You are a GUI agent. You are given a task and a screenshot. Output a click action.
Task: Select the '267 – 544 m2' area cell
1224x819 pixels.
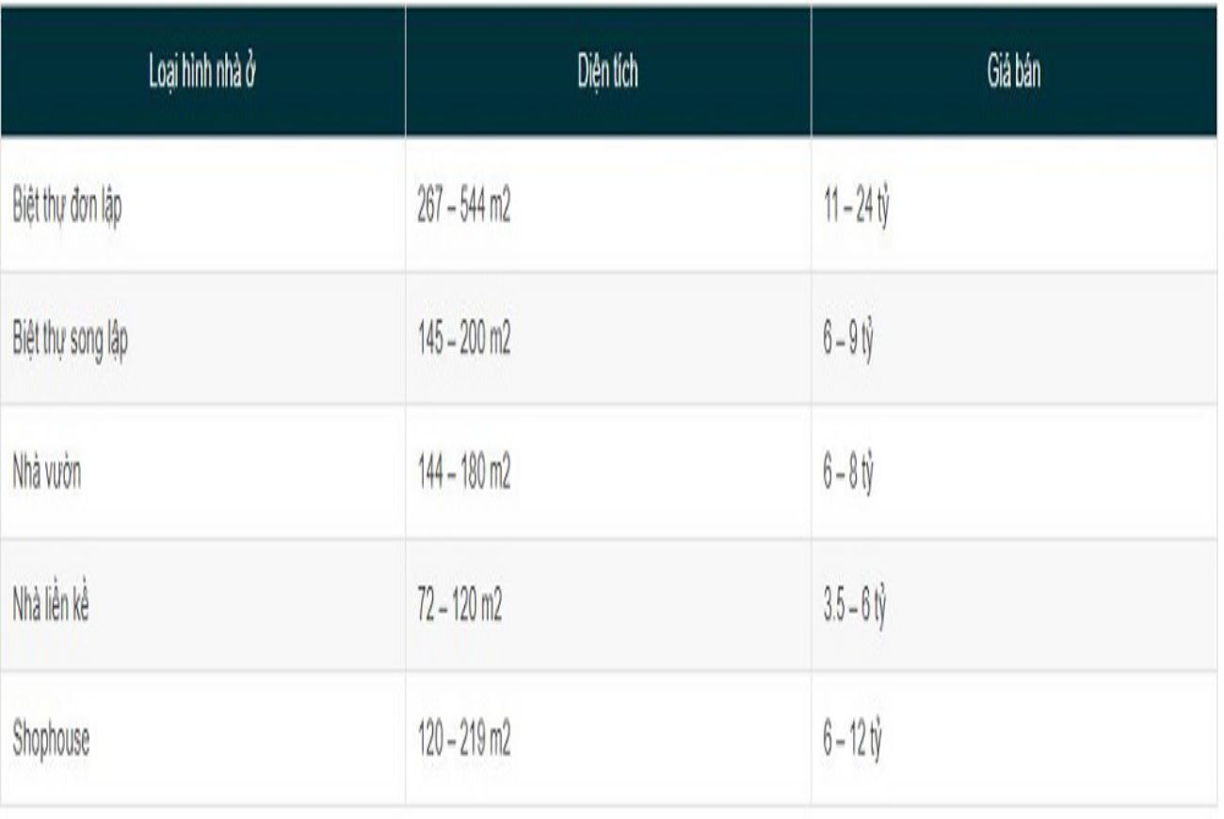tap(464, 207)
